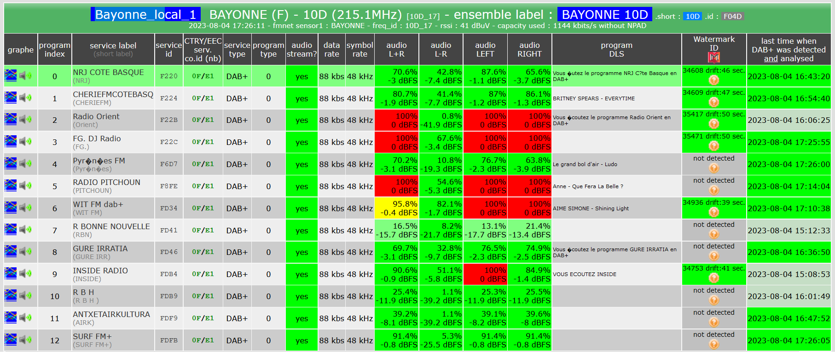Click the speaker icon for GURE IRRATIA

click(25, 252)
